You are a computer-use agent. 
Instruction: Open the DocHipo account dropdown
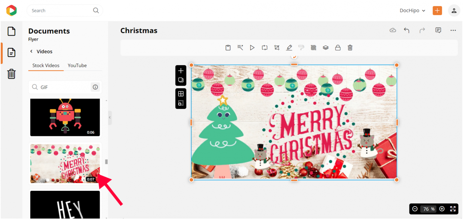[x=412, y=11]
